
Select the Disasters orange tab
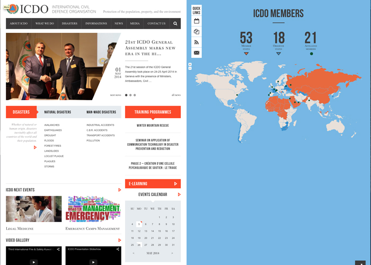(21, 112)
